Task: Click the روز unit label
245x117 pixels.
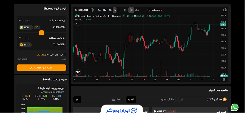Action: (77, 99)
